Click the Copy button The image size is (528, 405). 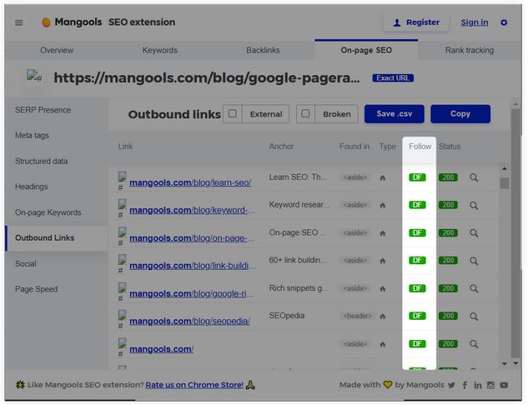pyautogui.click(x=460, y=113)
